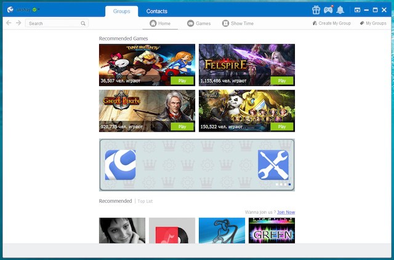Click into the Search field
Image resolution: width=394 pixels, height=260 pixels.
[57, 23]
